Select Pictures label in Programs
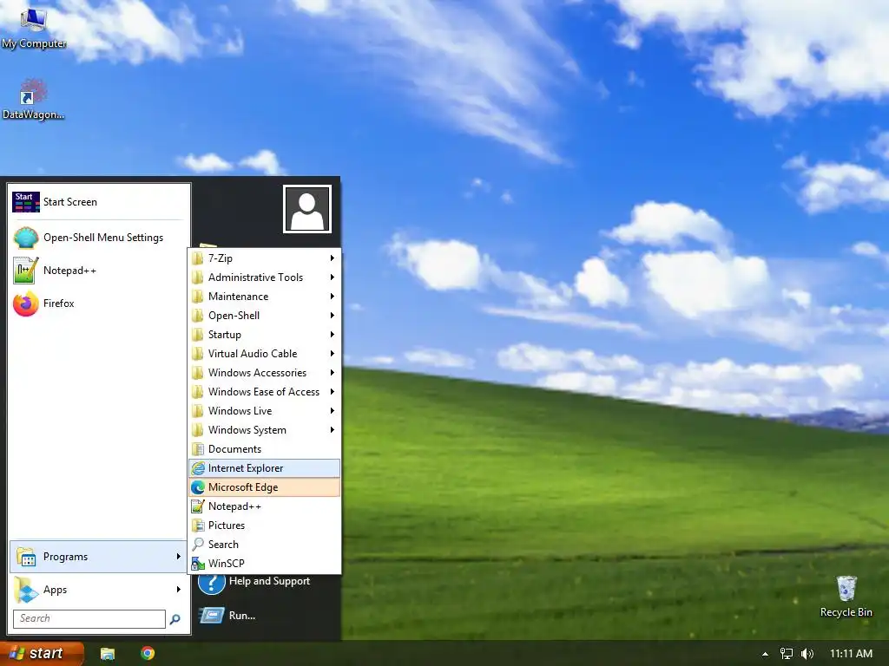This screenshot has height=666, width=889. 227,526
